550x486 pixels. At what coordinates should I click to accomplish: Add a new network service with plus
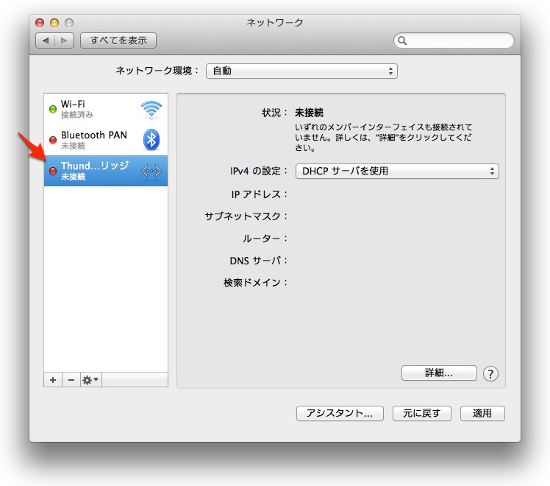[x=53, y=380]
